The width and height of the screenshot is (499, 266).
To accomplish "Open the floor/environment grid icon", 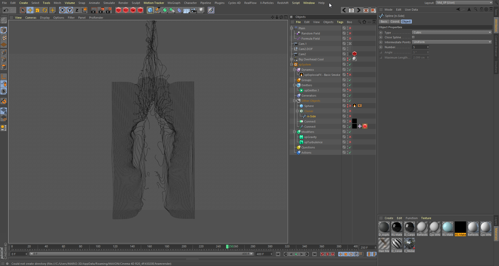I will click(187, 10).
